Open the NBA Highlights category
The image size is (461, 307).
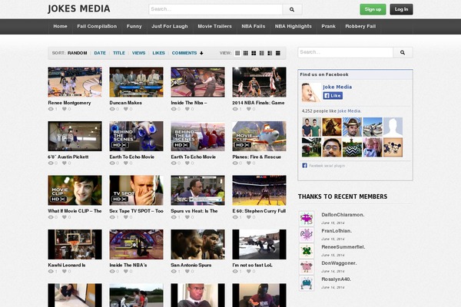(294, 26)
